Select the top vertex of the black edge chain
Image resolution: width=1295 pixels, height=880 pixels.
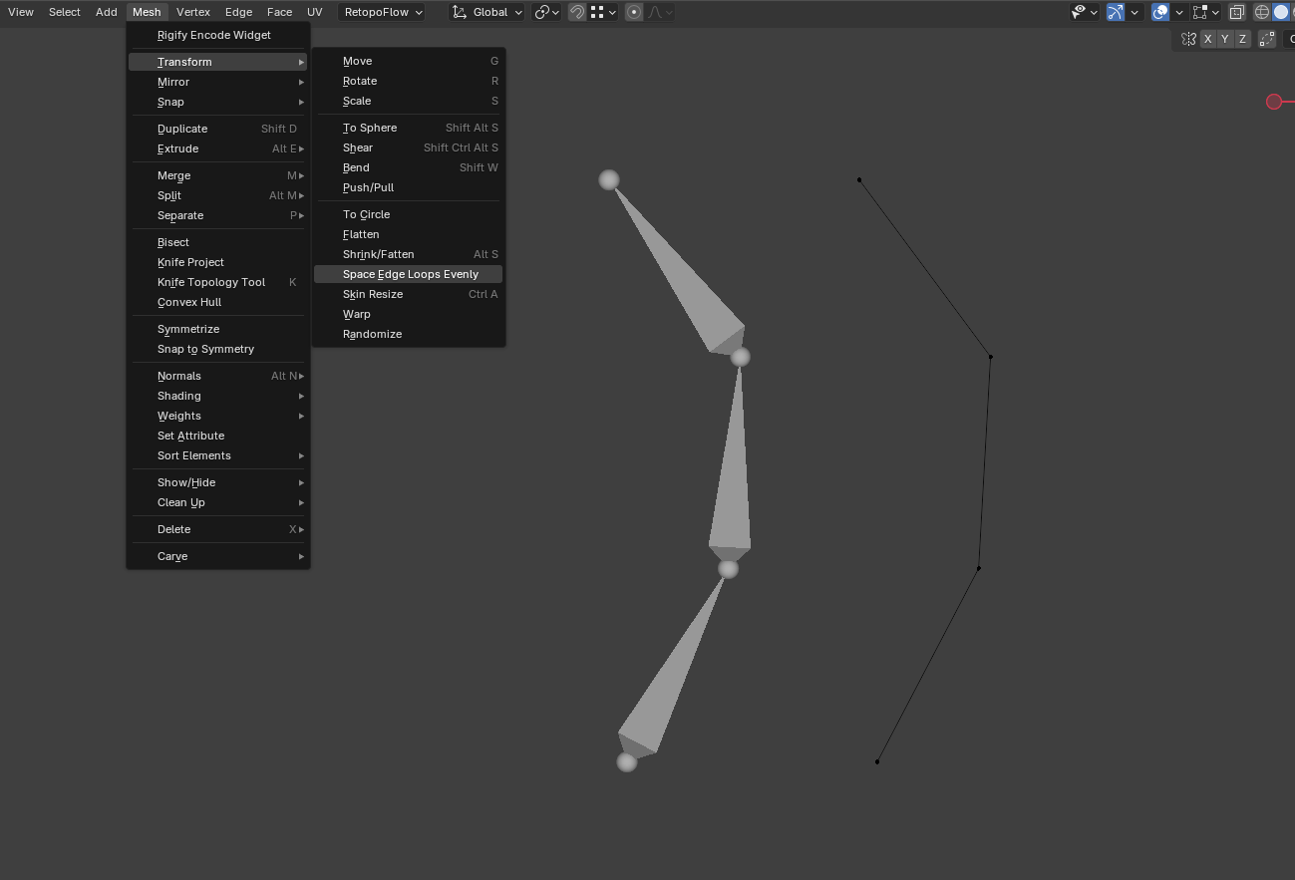pyautogui.click(x=859, y=180)
